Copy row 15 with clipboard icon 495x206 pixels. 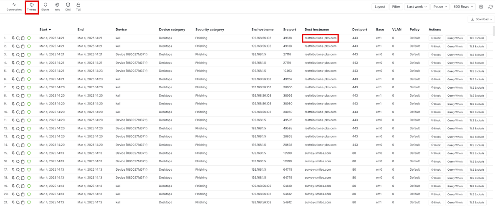click(x=23, y=153)
